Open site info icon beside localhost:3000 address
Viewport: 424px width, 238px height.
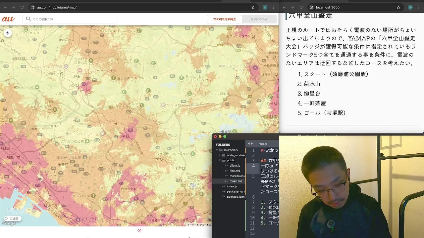point(311,7)
